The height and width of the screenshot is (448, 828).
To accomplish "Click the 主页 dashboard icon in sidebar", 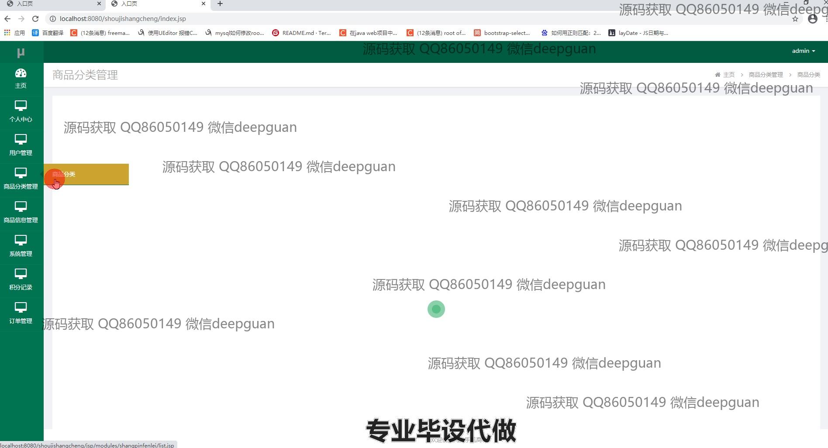I will point(21,73).
